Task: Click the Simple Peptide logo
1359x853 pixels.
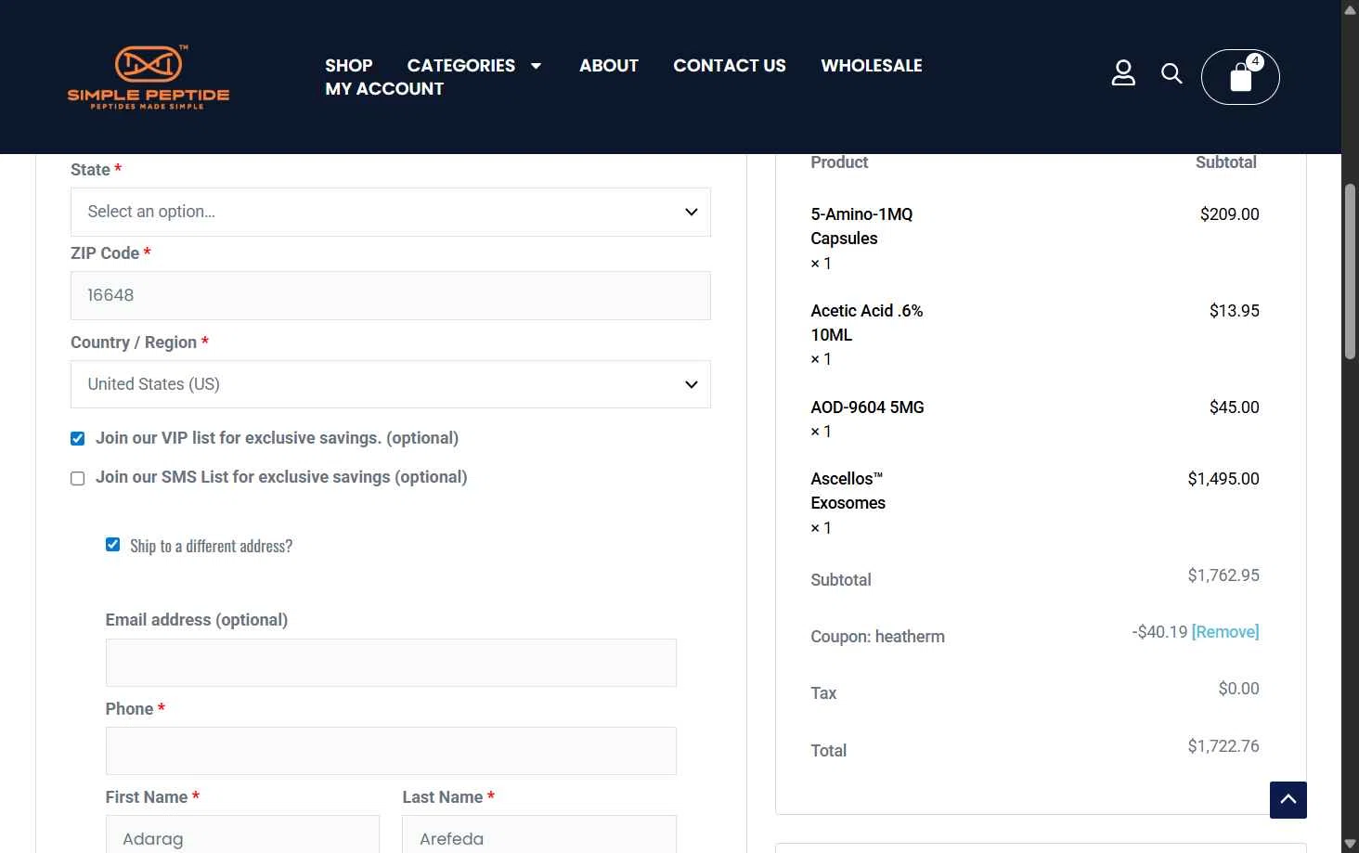Action: tap(149, 77)
